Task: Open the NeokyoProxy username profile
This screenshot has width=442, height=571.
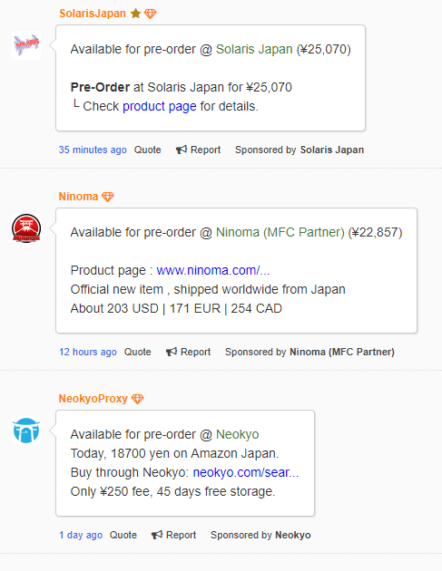Action: (x=93, y=399)
